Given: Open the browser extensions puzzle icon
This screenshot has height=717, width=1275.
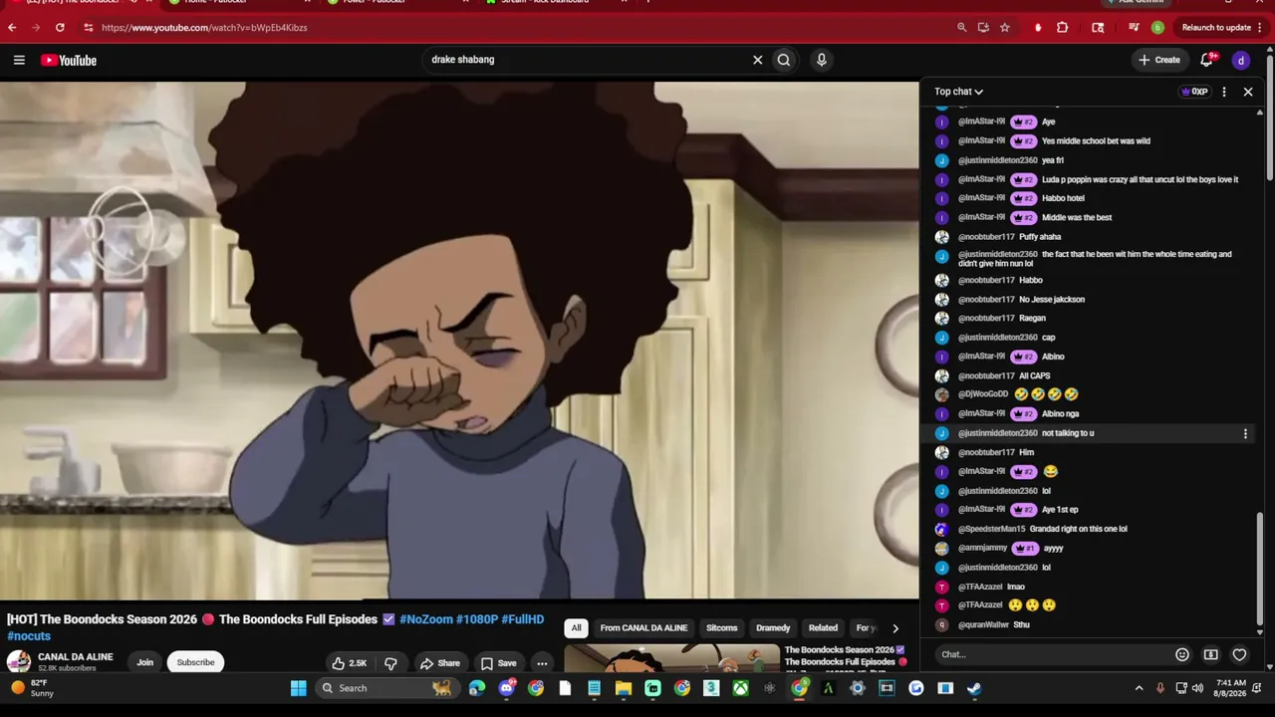Looking at the screenshot, I should pyautogui.click(x=1062, y=28).
